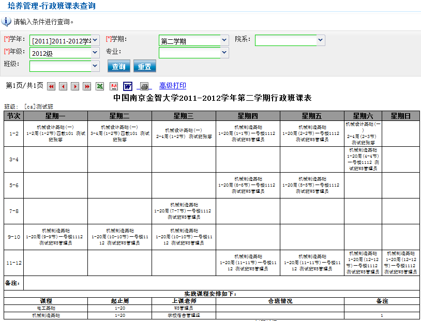The width and height of the screenshot is (421, 321).
Task: Open the 高级打印 advanced print link
Action: point(172,86)
